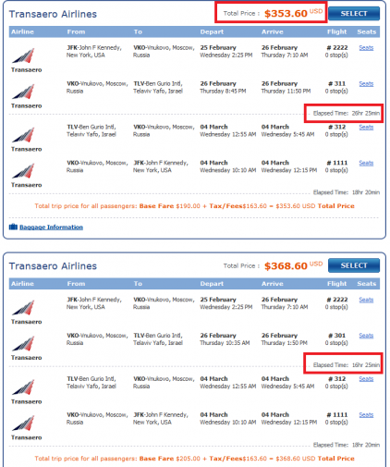This screenshot has height=467, width=390.
Task: Click SELECT for the $368.60 fare
Action: click(354, 265)
